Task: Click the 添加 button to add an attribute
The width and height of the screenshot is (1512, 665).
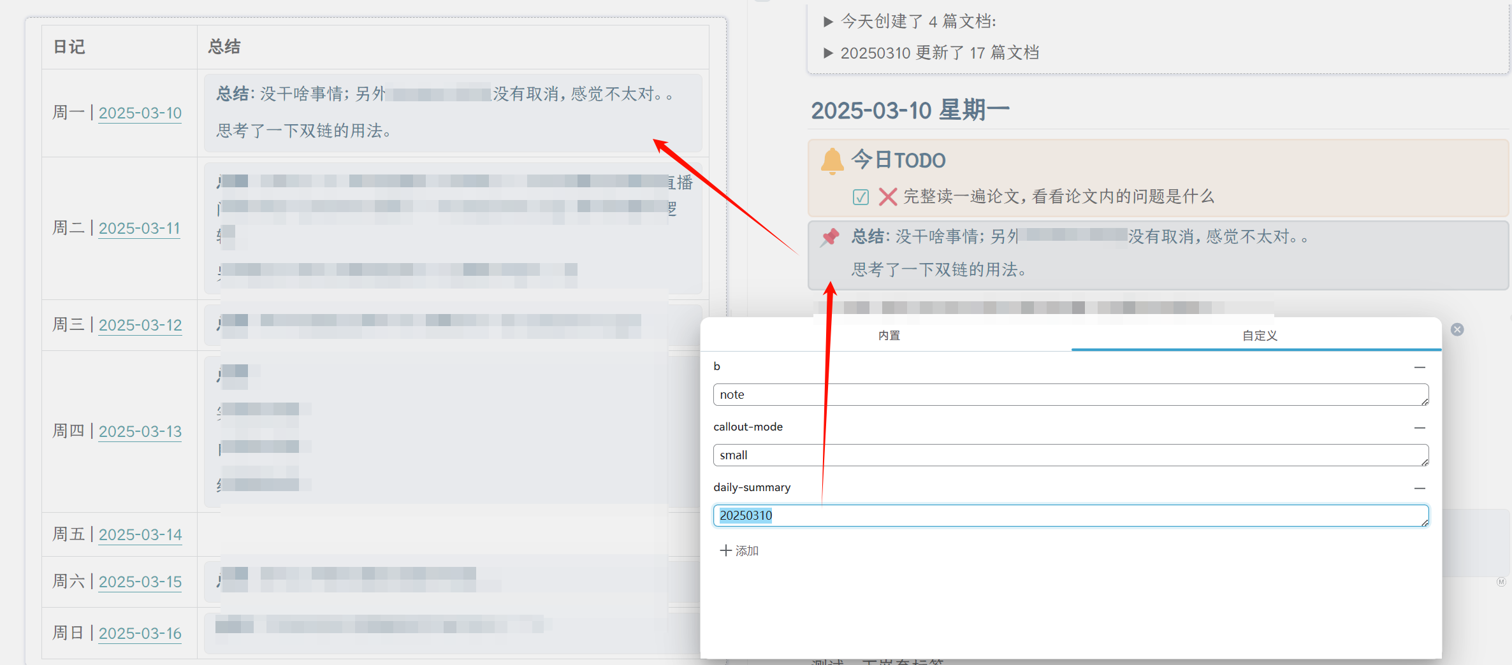Action: pos(739,550)
